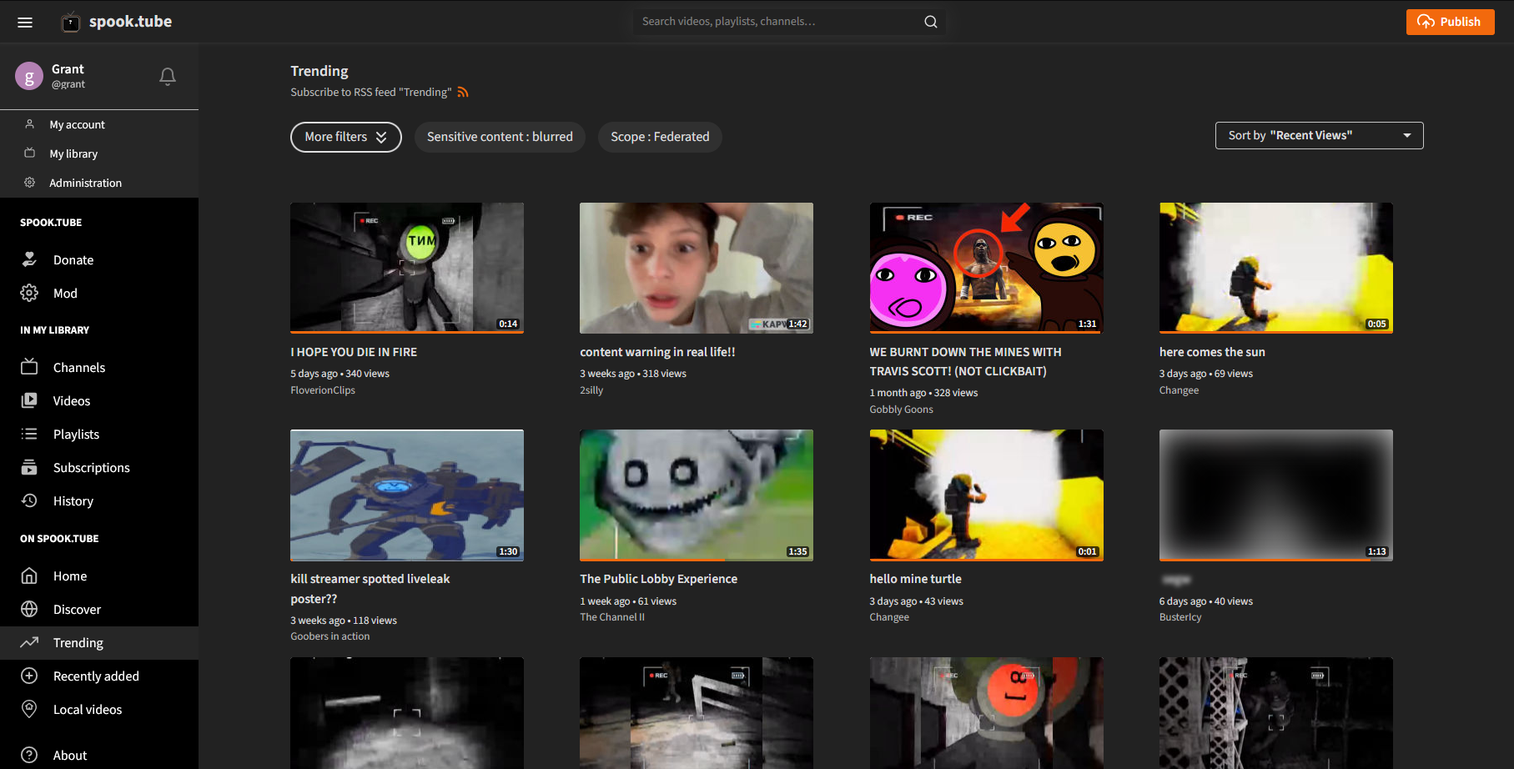Open Grant's user avatar menu
Screen dimensions: 1514x769
tap(29, 77)
